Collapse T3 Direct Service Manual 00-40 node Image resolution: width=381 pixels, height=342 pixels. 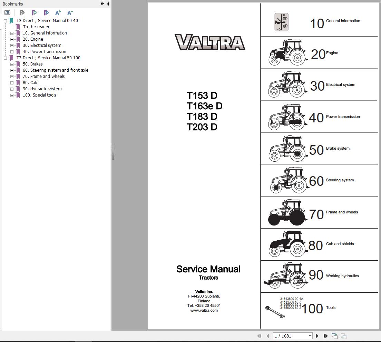tap(5, 21)
